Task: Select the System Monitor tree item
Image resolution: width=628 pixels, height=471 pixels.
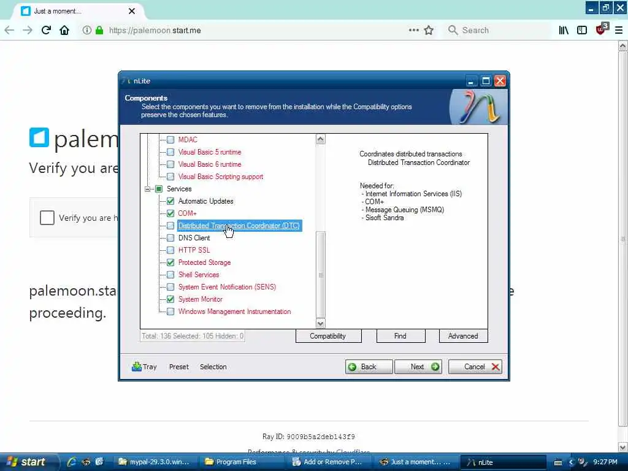Action: pos(201,299)
